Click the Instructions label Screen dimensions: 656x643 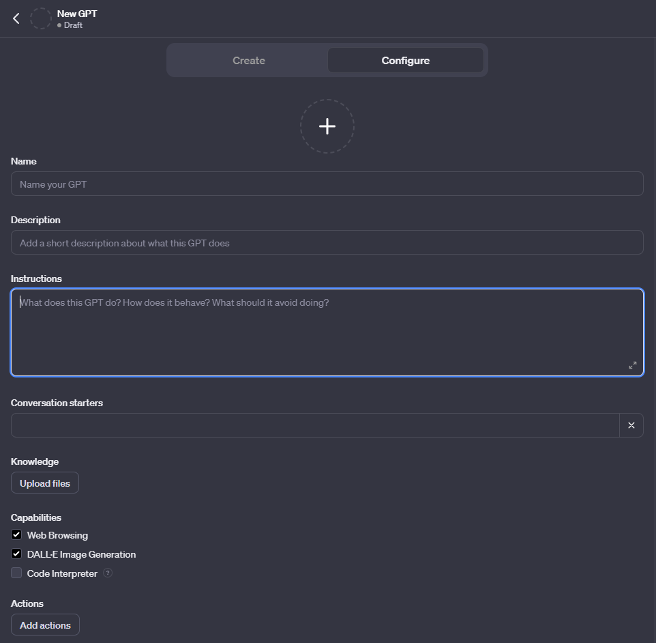[x=36, y=278]
